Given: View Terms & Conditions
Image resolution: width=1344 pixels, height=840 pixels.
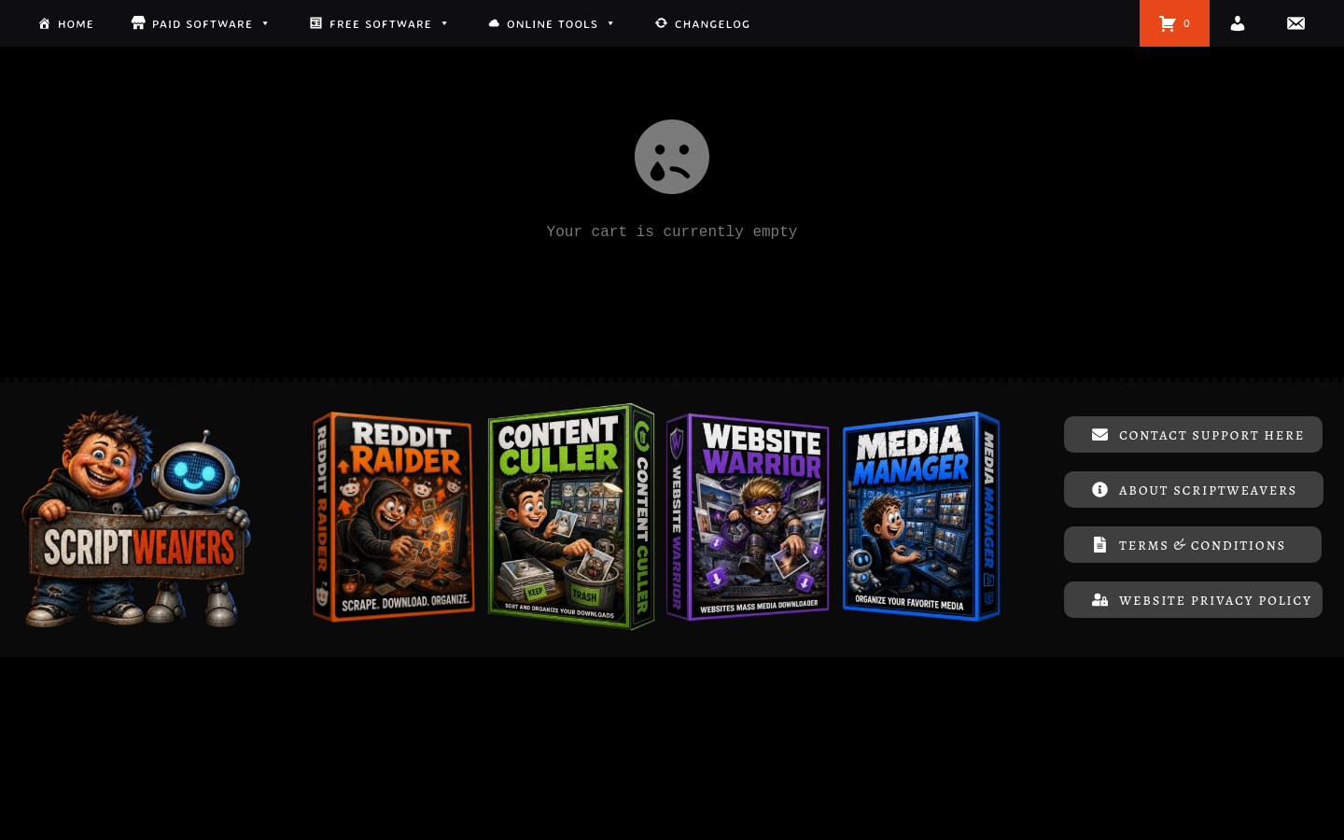Looking at the screenshot, I should [1193, 545].
